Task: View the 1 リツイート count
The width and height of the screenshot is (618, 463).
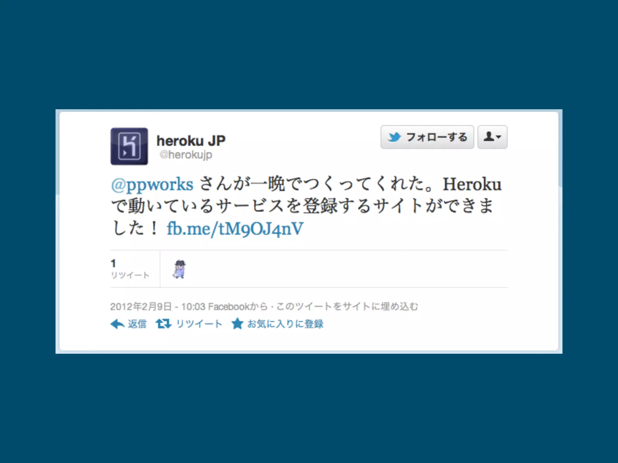Action: point(130,269)
